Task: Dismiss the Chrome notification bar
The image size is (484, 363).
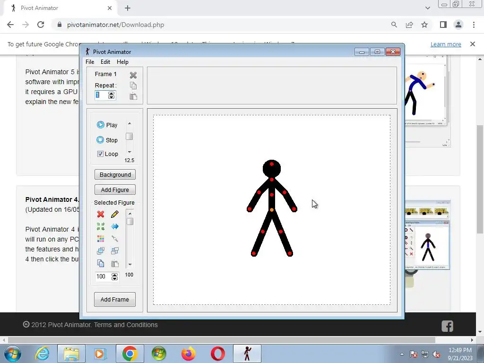Action: tap(473, 44)
